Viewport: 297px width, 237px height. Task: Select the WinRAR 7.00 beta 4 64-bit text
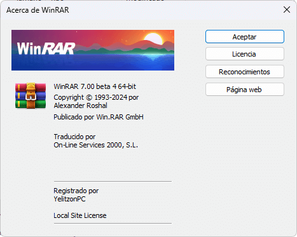pyautogui.click(x=95, y=86)
